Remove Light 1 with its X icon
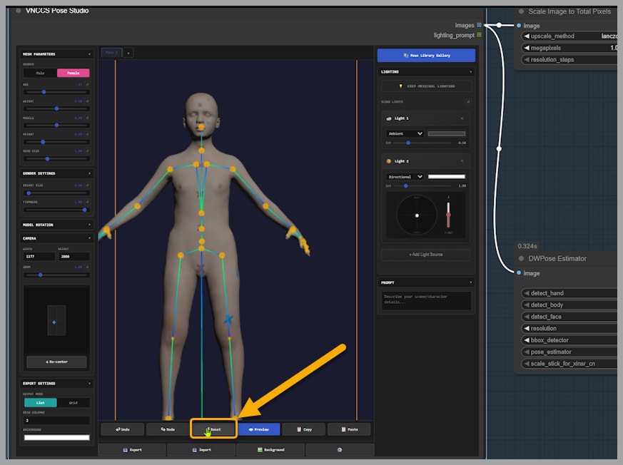 click(462, 118)
